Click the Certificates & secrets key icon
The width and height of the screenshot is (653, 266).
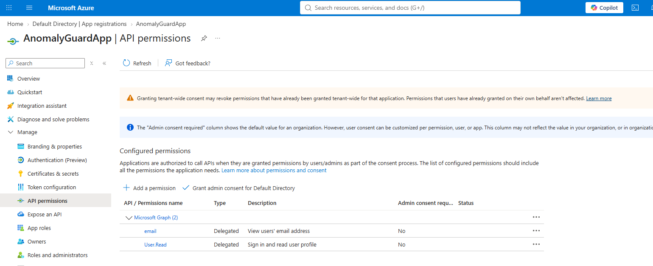[x=21, y=174]
